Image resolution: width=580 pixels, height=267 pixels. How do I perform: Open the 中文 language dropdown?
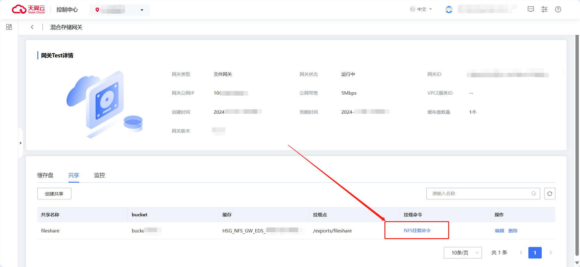[x=421, y=9]
